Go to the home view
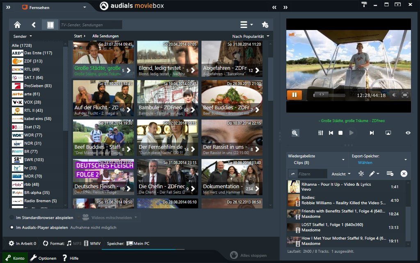420x263 pixels. tap(17, 25)
